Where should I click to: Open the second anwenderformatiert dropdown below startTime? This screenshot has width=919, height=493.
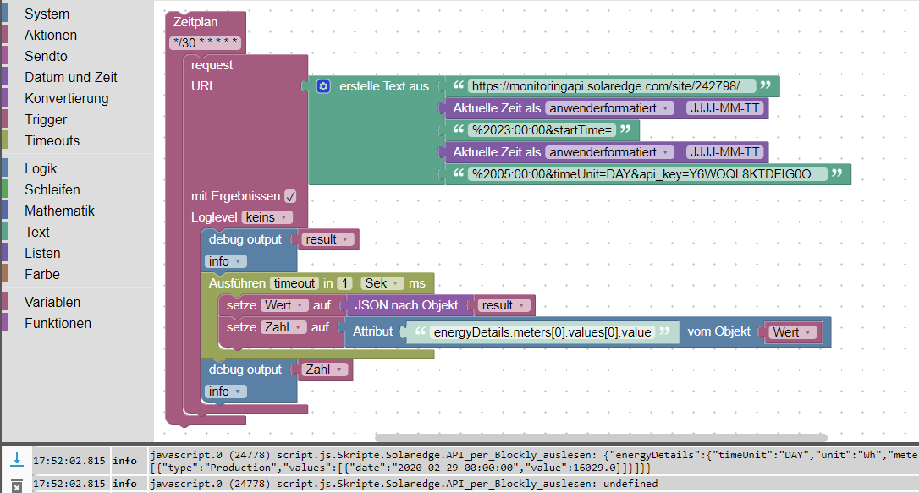point(609,152)
